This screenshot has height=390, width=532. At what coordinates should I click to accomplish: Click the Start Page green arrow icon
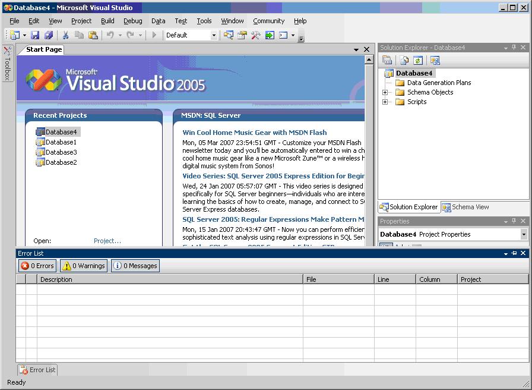[x=270, y=35]
